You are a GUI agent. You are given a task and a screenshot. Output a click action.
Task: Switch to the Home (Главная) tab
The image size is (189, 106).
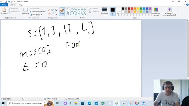[12, 5]
